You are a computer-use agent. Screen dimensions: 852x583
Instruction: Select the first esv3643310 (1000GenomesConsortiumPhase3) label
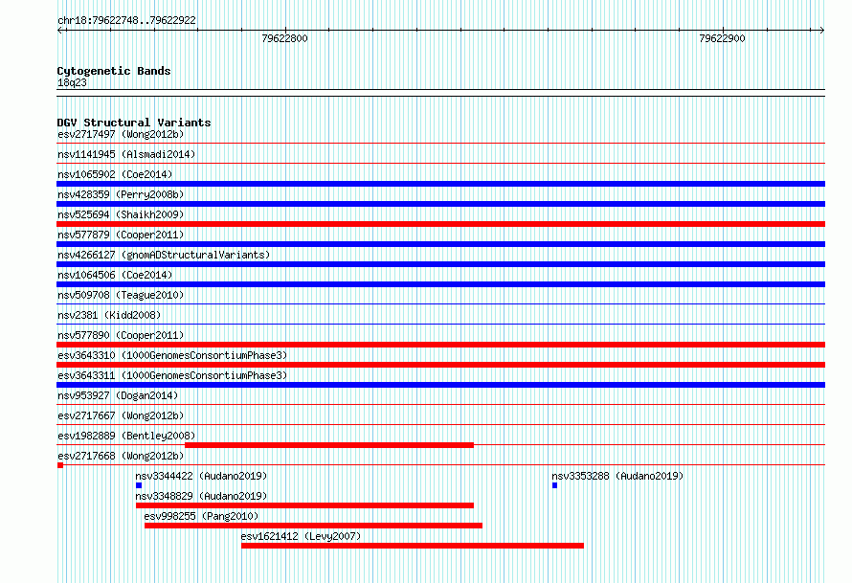pos(172,355)
